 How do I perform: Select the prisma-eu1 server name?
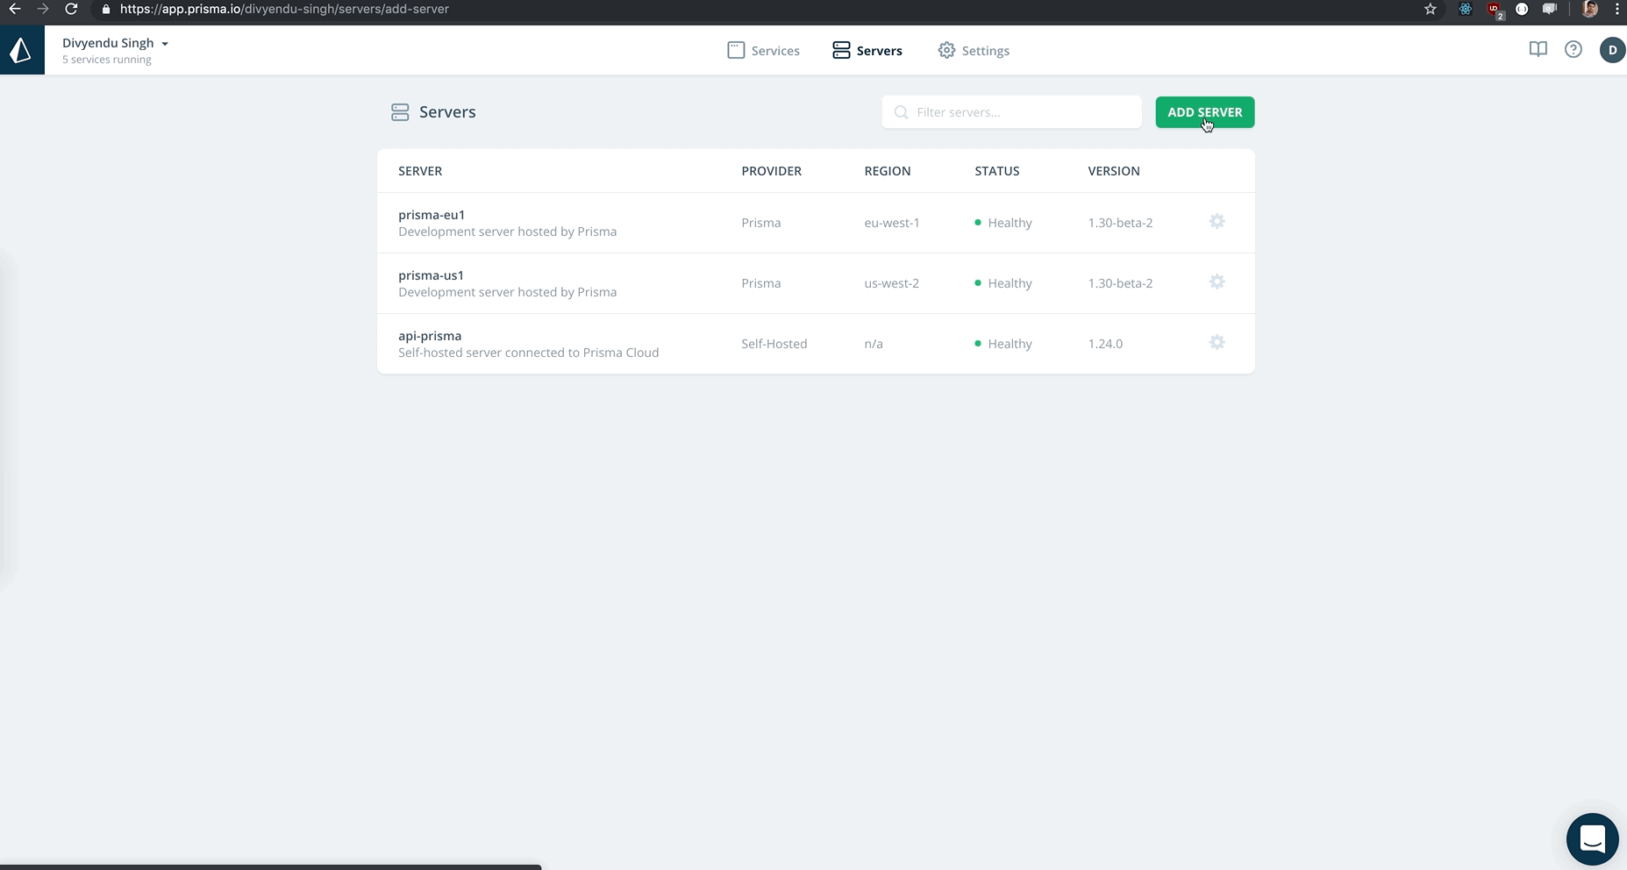432,215
